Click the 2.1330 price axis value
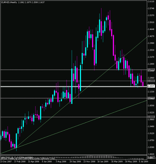The width and height of the screenshot is (156, 164). [x=151, y=92]
